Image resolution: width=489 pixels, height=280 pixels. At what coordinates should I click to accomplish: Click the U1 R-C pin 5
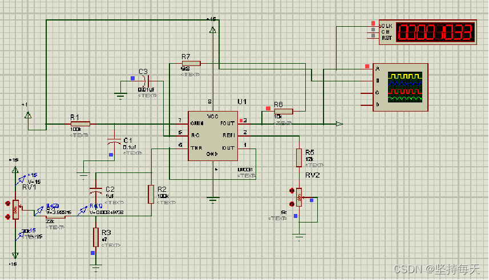(183, 136)
